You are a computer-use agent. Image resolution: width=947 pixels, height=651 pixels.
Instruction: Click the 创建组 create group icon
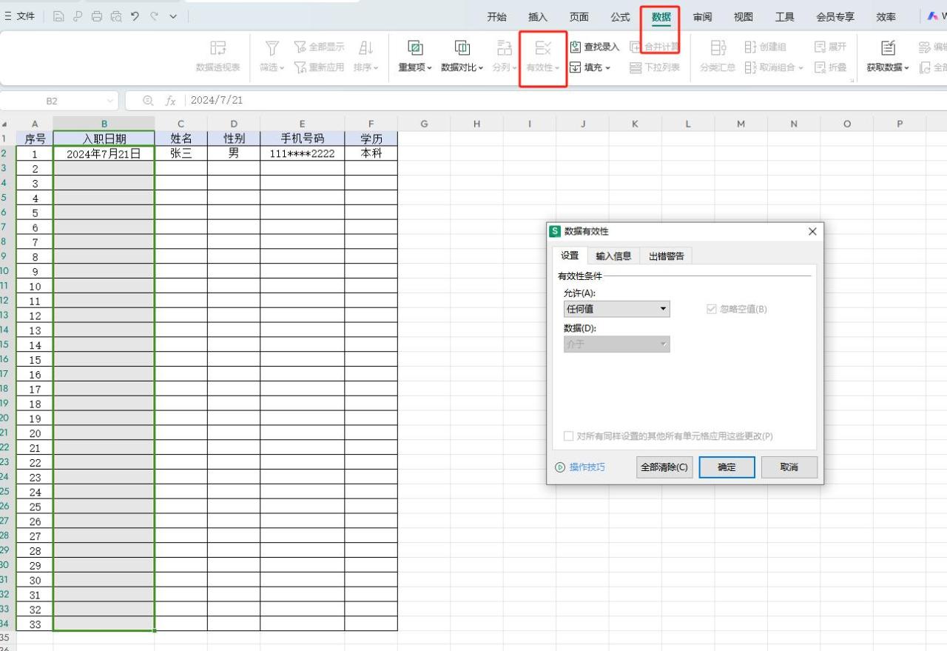coord(750,47)
